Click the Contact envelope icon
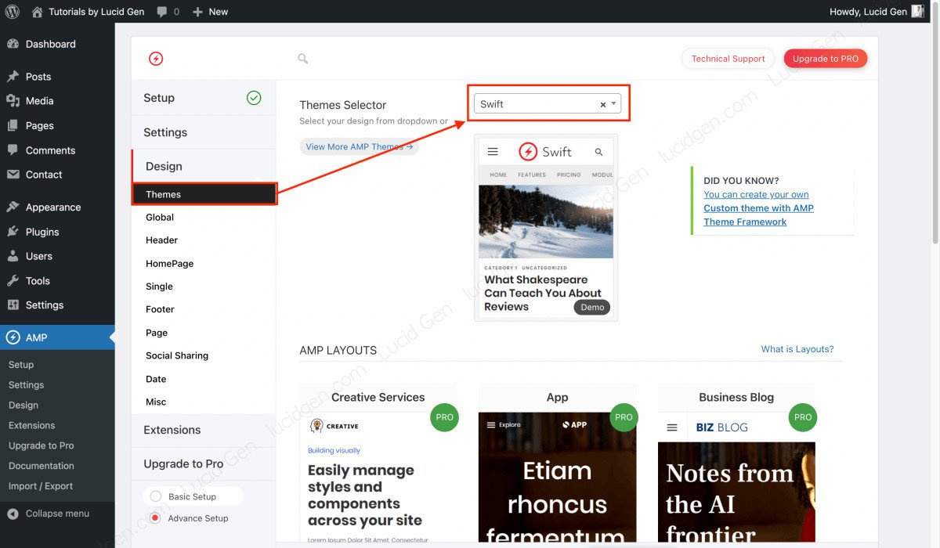The height and width of the screenshot is (548, 940). [13, 175]
